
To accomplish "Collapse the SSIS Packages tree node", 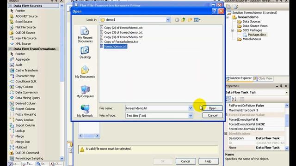I will (x=233, y=30).
